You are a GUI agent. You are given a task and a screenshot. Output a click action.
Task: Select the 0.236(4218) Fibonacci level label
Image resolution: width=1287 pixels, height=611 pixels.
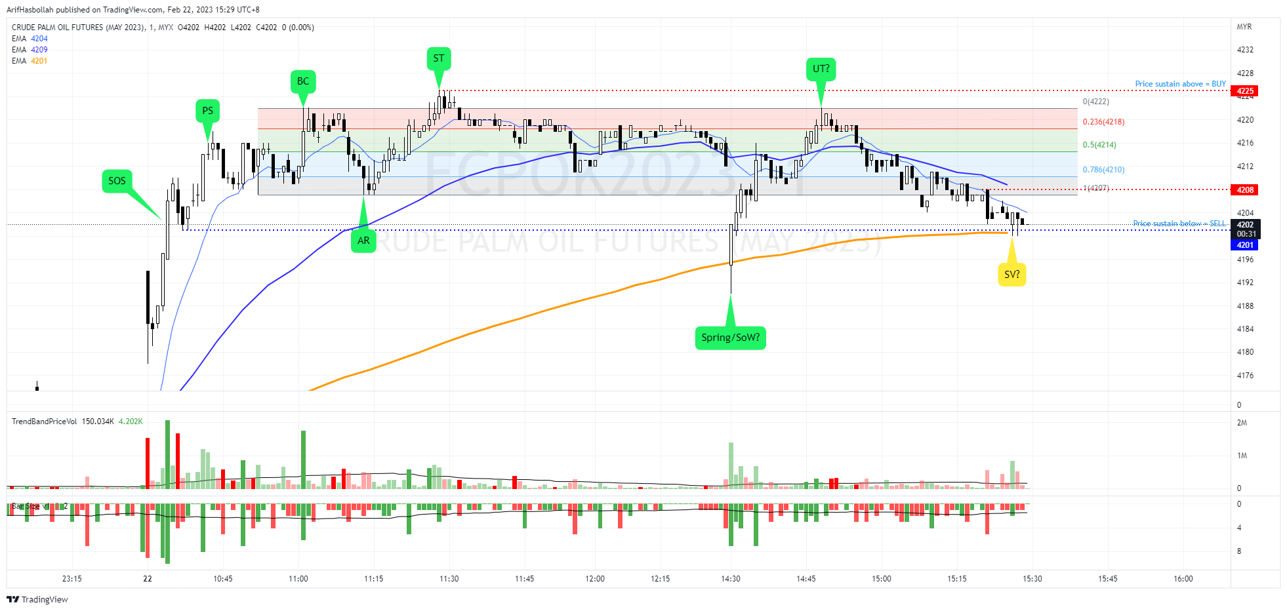pyautogui.click(x=1103, y=122)
